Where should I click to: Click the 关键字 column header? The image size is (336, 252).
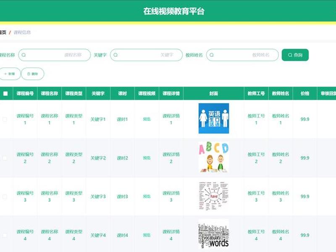98,93
